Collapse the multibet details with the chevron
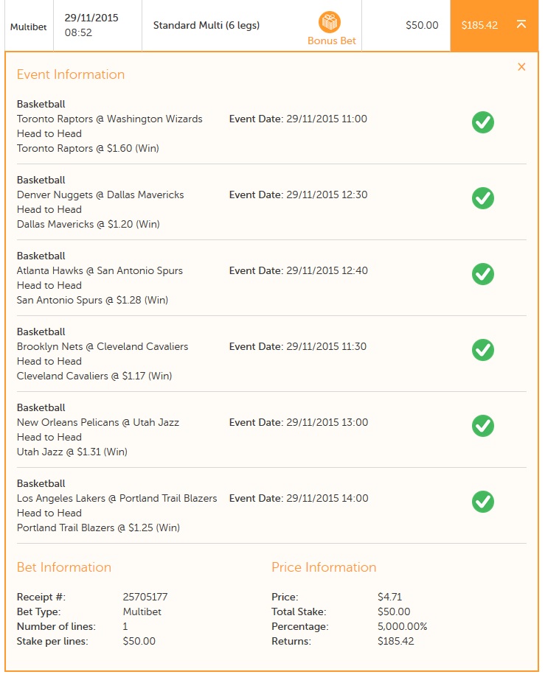This screenshot has height=680, width=545. coord(521,24)
